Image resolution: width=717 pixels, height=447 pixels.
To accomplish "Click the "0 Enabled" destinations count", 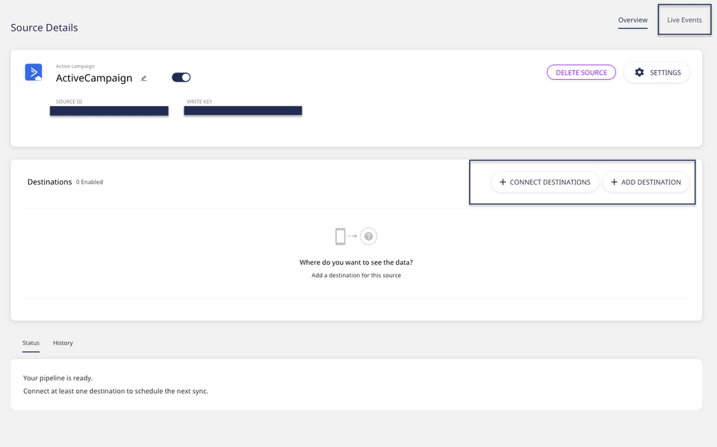I will coord(90,182).
